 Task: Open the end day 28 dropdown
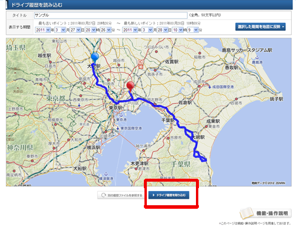click(x=162, y=30)
